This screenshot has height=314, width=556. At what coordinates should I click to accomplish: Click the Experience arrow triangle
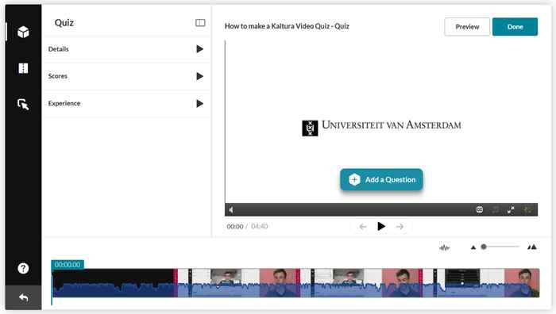click(x=199, y=103)
